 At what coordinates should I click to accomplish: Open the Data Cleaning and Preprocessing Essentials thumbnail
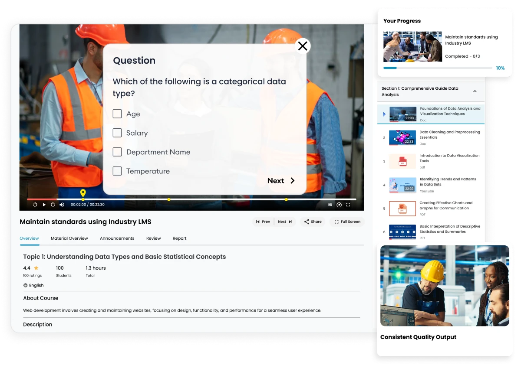(x=402, y=137)
